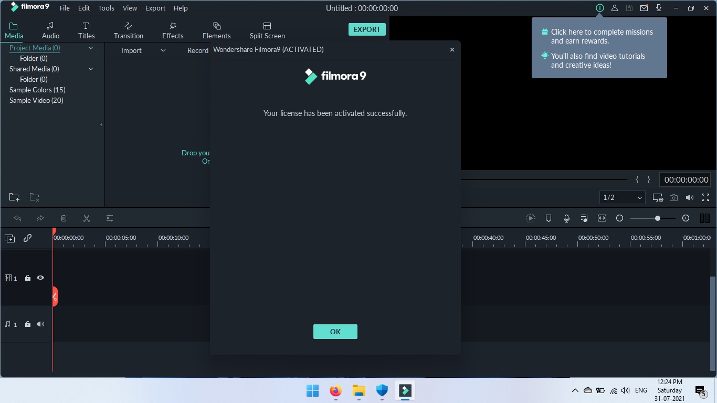Click the mark in/out braces icon
717x403 pixels.
(643, 179)
